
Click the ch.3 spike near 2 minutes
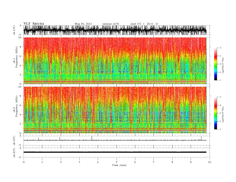(x=60, y=139)
